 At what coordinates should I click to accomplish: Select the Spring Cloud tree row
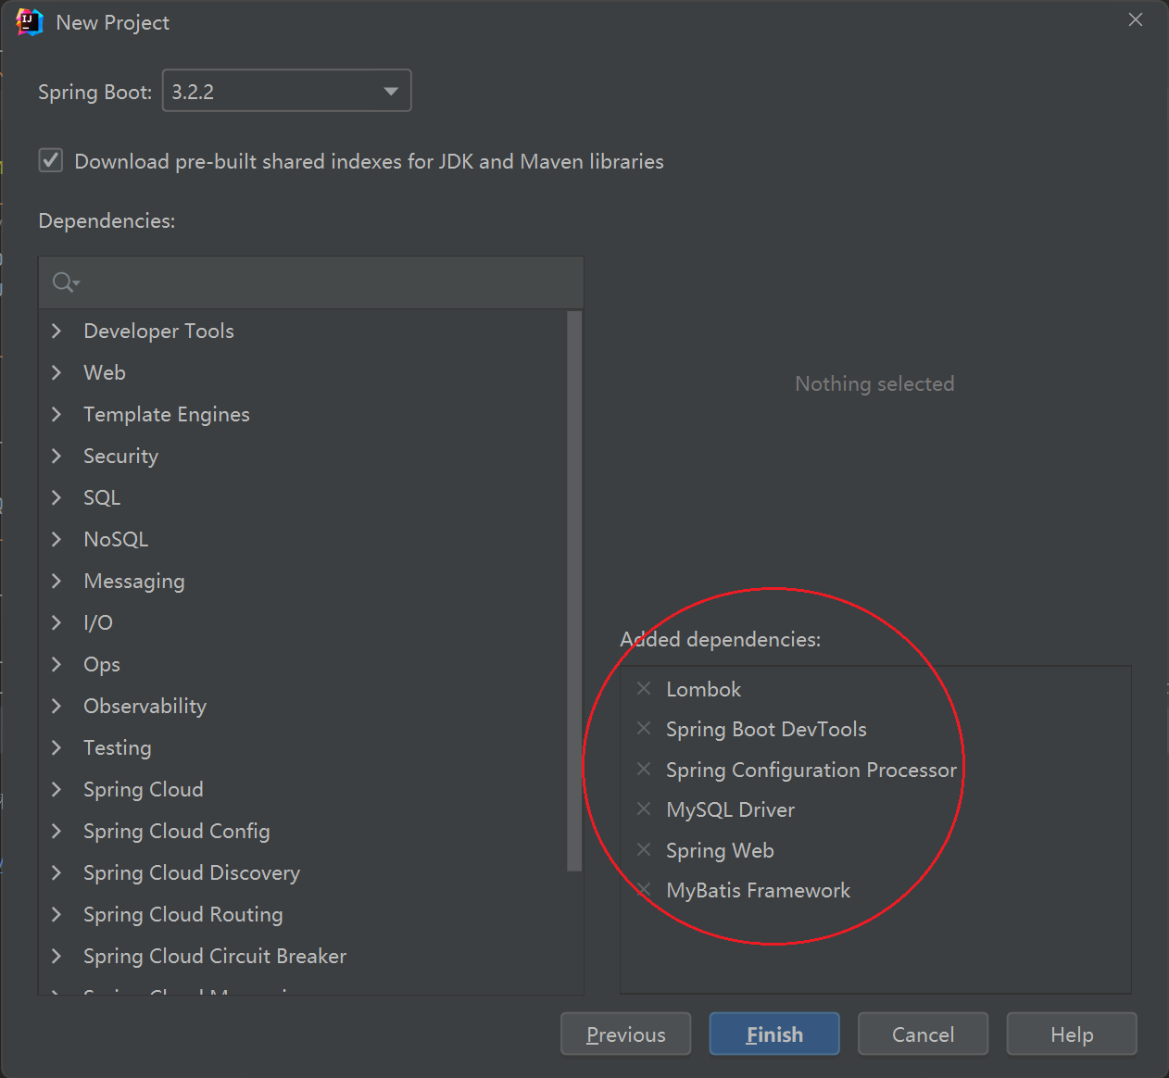click(x=303, y=789)
